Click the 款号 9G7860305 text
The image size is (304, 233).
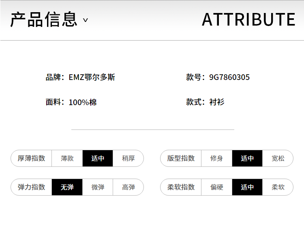click(x=218, y=77)
